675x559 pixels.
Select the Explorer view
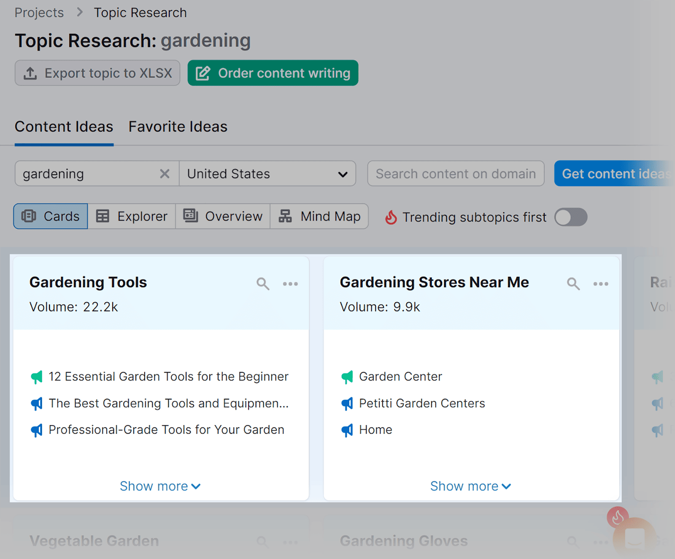coord(132,216)
